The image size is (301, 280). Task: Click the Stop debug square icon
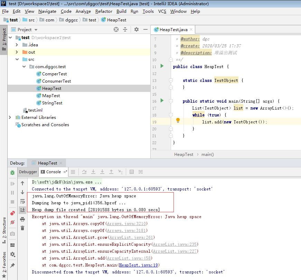(x=12, y=202)
